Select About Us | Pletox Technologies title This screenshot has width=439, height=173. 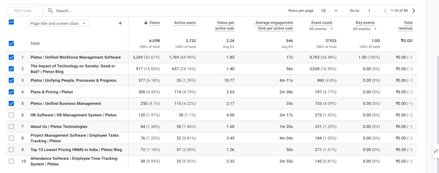coord(59,127)
